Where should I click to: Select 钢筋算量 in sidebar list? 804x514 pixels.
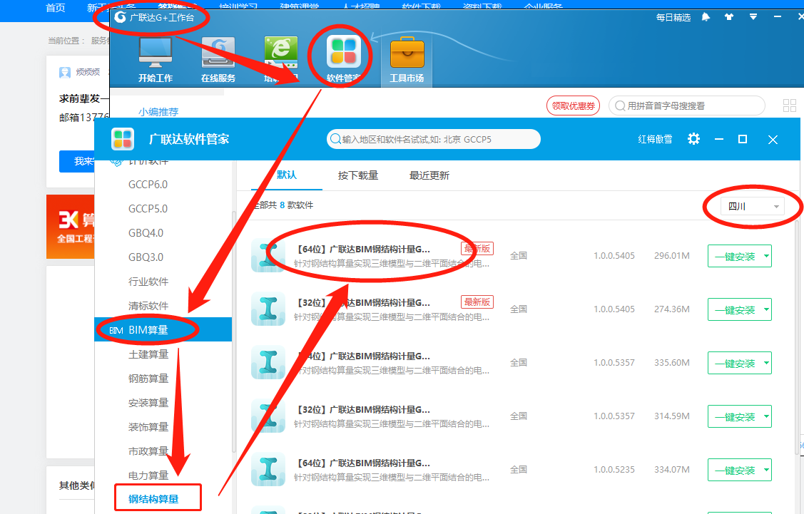[x=148, y=379]
